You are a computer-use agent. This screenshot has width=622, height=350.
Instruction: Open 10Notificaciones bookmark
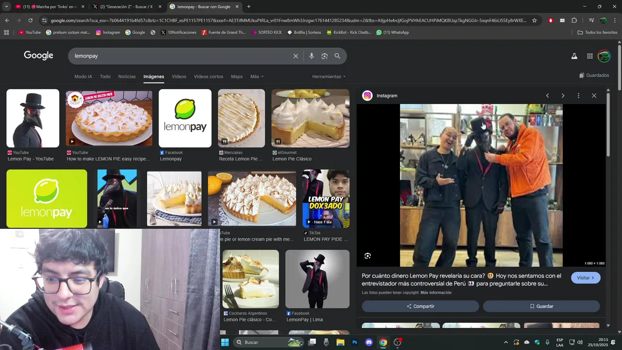point(178,33)
